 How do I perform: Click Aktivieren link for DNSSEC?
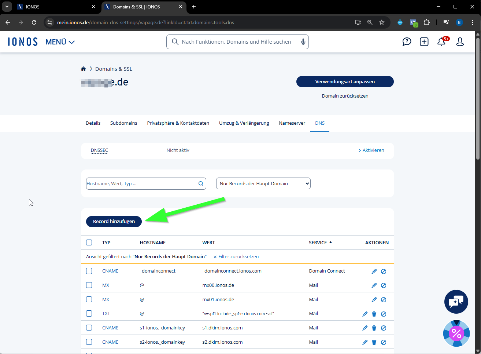(371, 150)
